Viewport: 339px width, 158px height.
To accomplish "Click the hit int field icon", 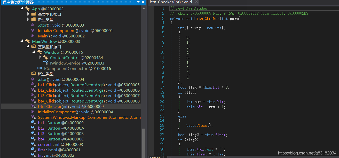I will tap(33, 155).
